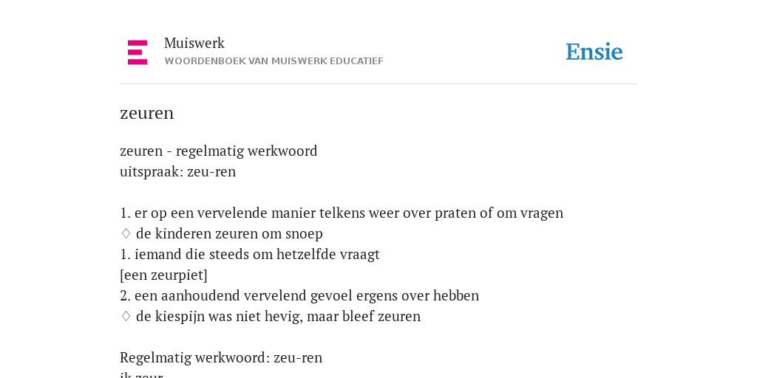This screenshot has width=757, height=378.
Task: Select the subtitle Woordenboek van Muiswerk Educatief
Action: (x=274, y=61)
